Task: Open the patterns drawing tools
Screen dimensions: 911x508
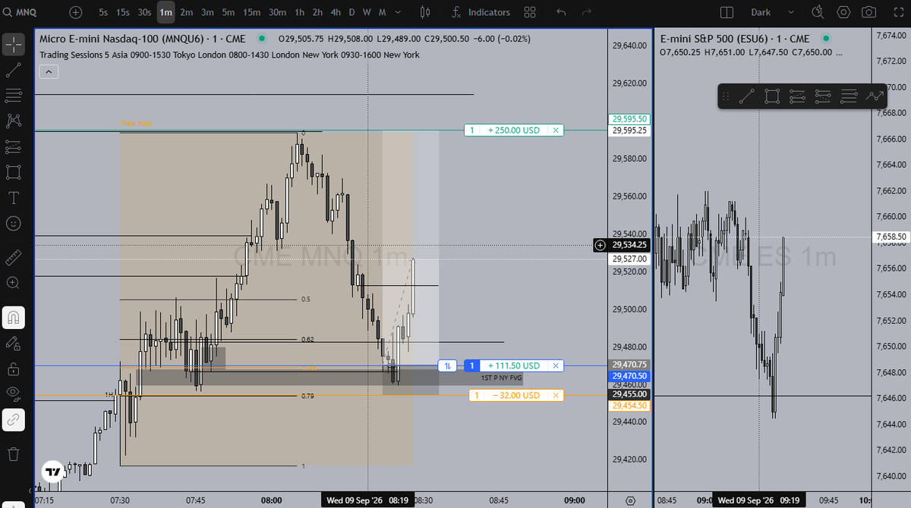Action: click(13, 121)
